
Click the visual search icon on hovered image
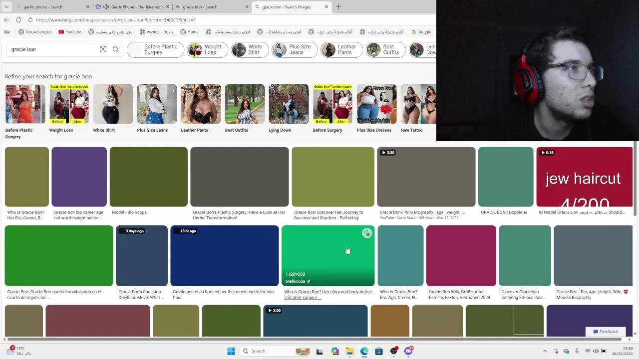pos(367,233)
